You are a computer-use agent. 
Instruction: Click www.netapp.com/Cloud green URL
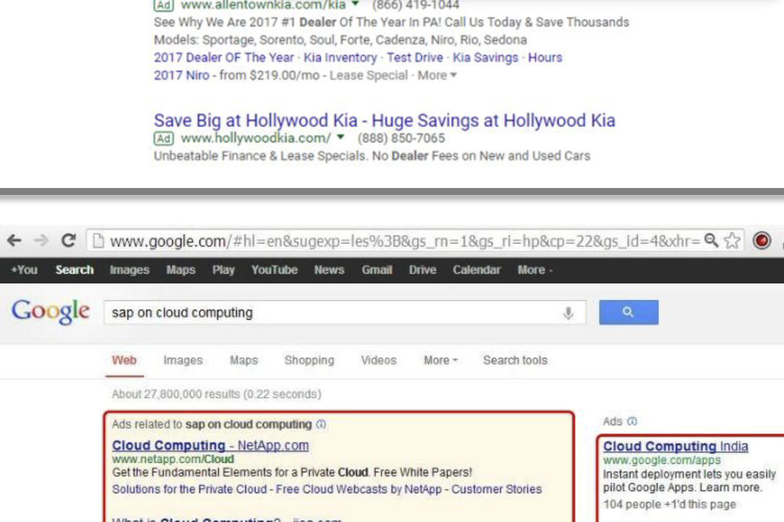tap(173, 459)
